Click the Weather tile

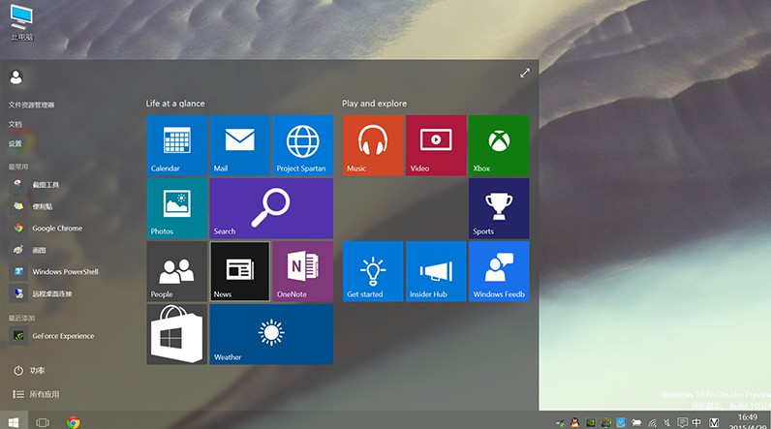coord(271,334)
